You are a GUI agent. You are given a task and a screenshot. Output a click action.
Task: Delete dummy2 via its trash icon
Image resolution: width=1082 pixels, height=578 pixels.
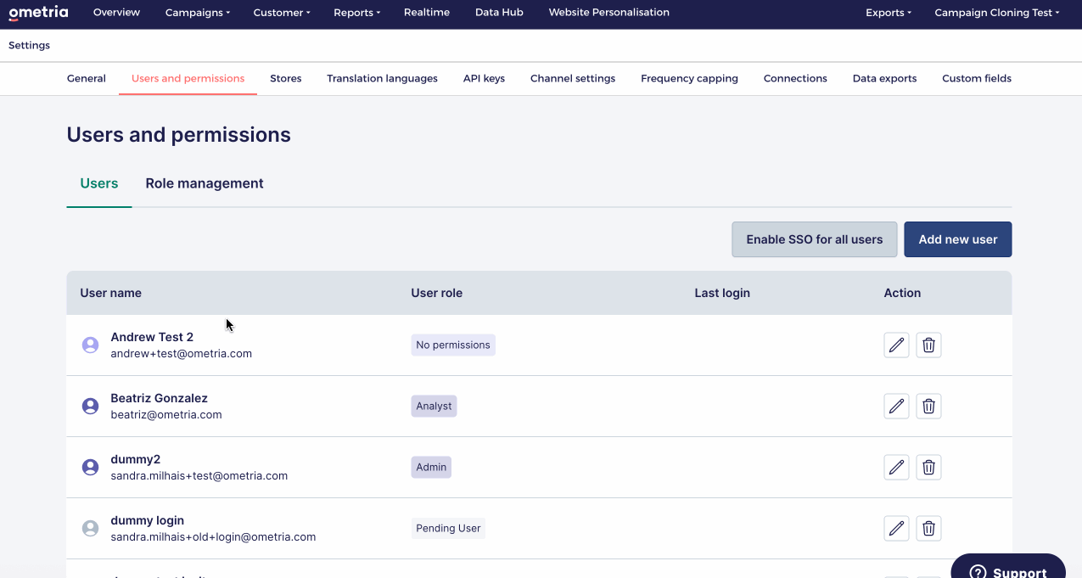coord(928,467)
